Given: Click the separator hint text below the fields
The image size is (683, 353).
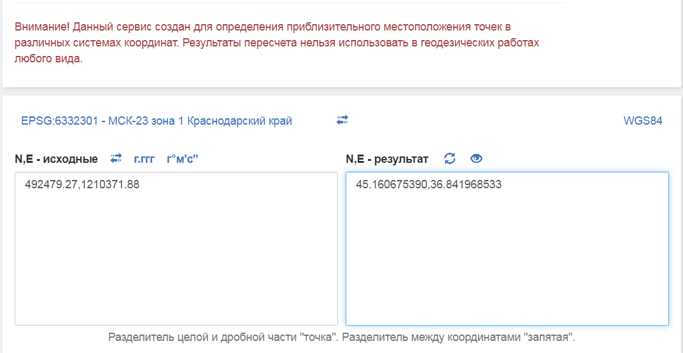Looking at the screenshot, I should pyautogui.click(x=342, y=336).
